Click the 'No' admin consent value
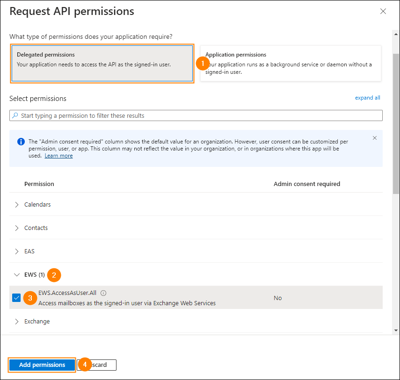Viewport: 400px width, 380px height. [277, 298]
